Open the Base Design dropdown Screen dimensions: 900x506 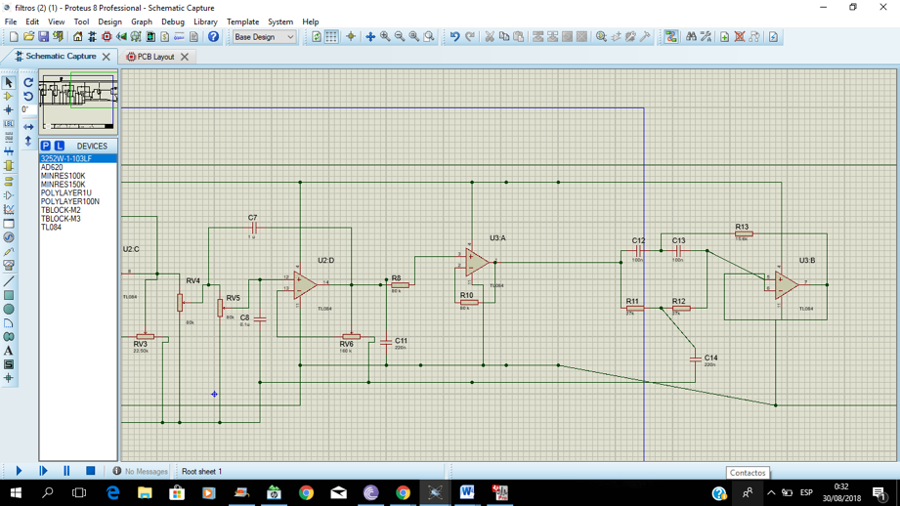pos(263,37)
